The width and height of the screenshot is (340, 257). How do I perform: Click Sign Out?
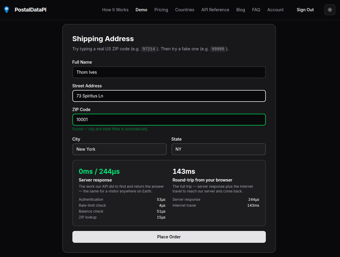click(305, 10)
